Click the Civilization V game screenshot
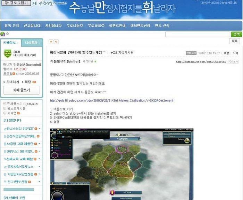243x200 pixels. point(122,164)
